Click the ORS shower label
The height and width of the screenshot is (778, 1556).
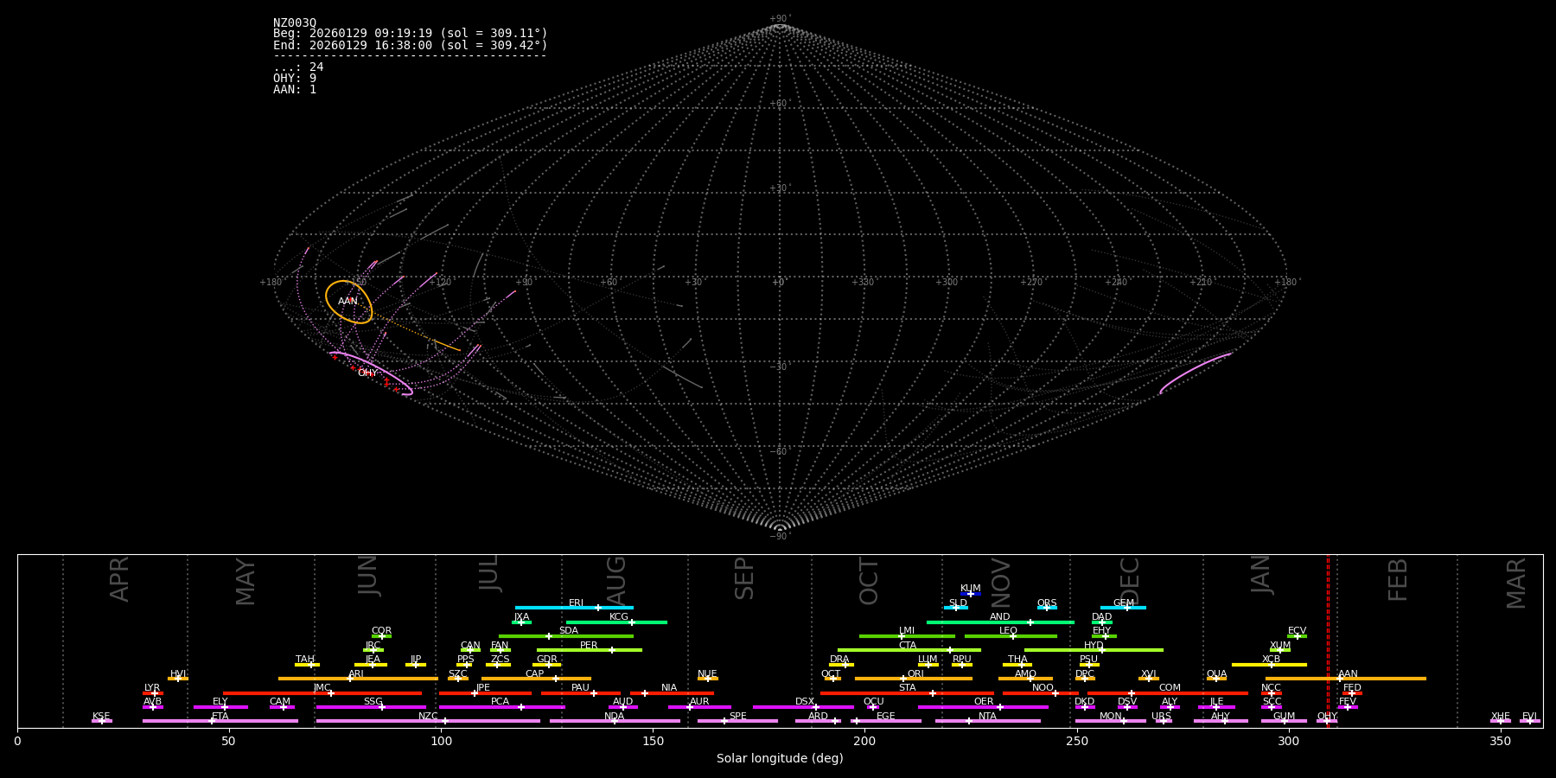[1047, 603]
